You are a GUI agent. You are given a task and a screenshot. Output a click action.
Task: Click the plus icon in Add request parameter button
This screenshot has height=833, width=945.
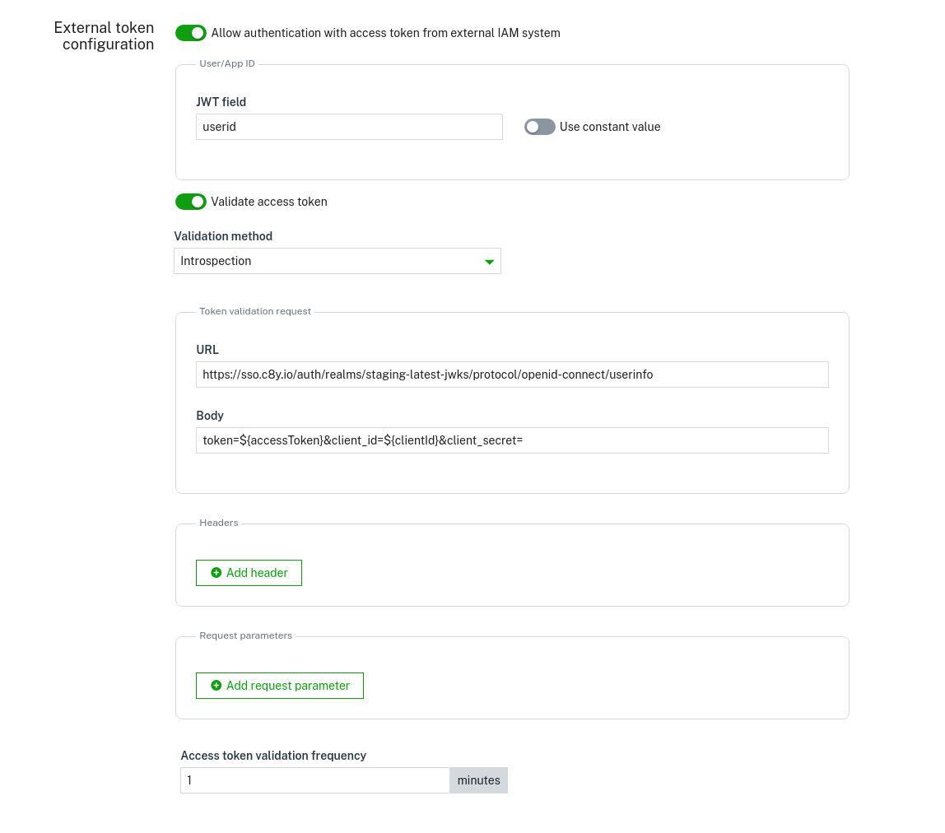tap(216, 686)
